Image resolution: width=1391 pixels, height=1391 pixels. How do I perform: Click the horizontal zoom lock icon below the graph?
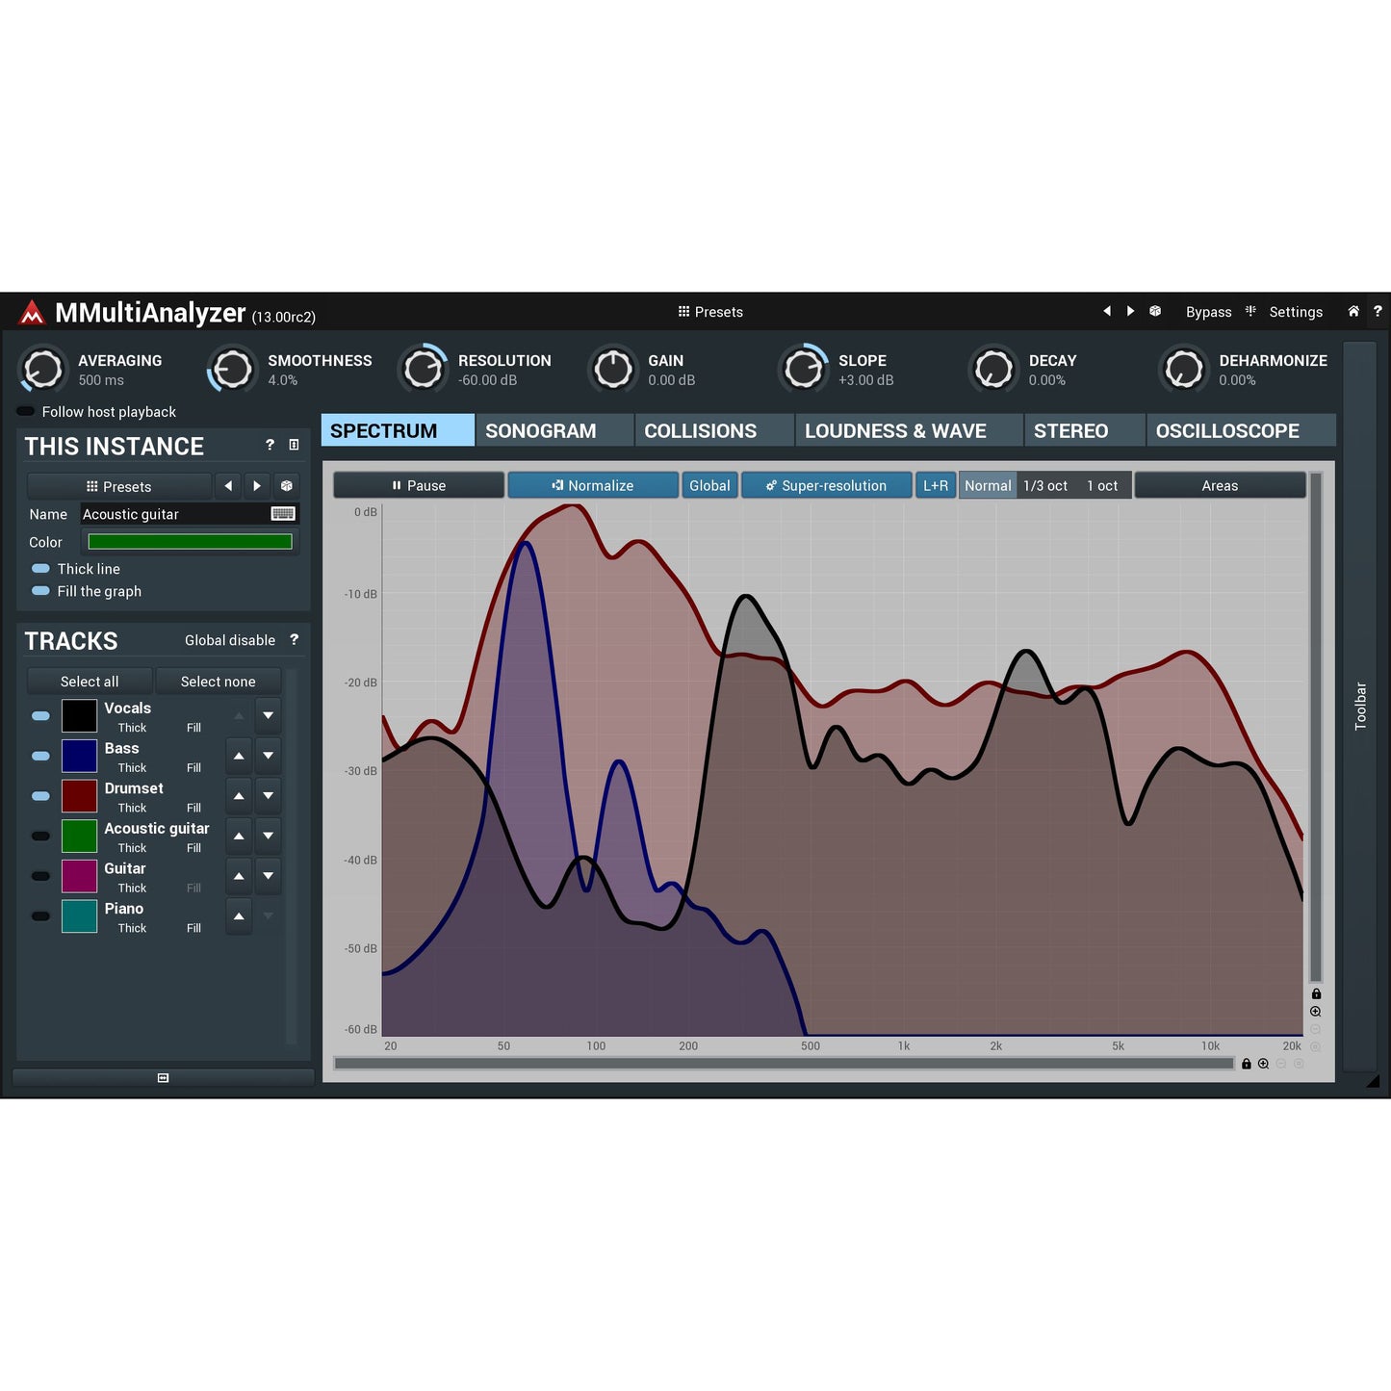1247,1064
